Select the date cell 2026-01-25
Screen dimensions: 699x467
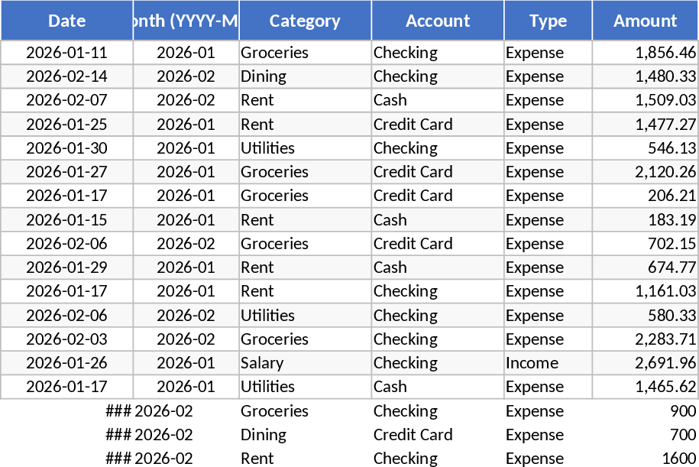(x=66, y=125)
